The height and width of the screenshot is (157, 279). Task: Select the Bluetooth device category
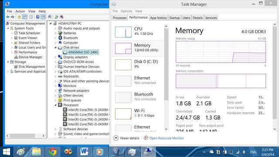pyautogui.click(x=71, y=38)
